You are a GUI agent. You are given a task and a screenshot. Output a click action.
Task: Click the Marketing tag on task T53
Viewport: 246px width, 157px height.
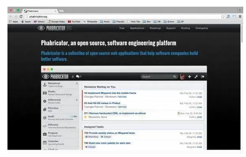coord(92,137)
